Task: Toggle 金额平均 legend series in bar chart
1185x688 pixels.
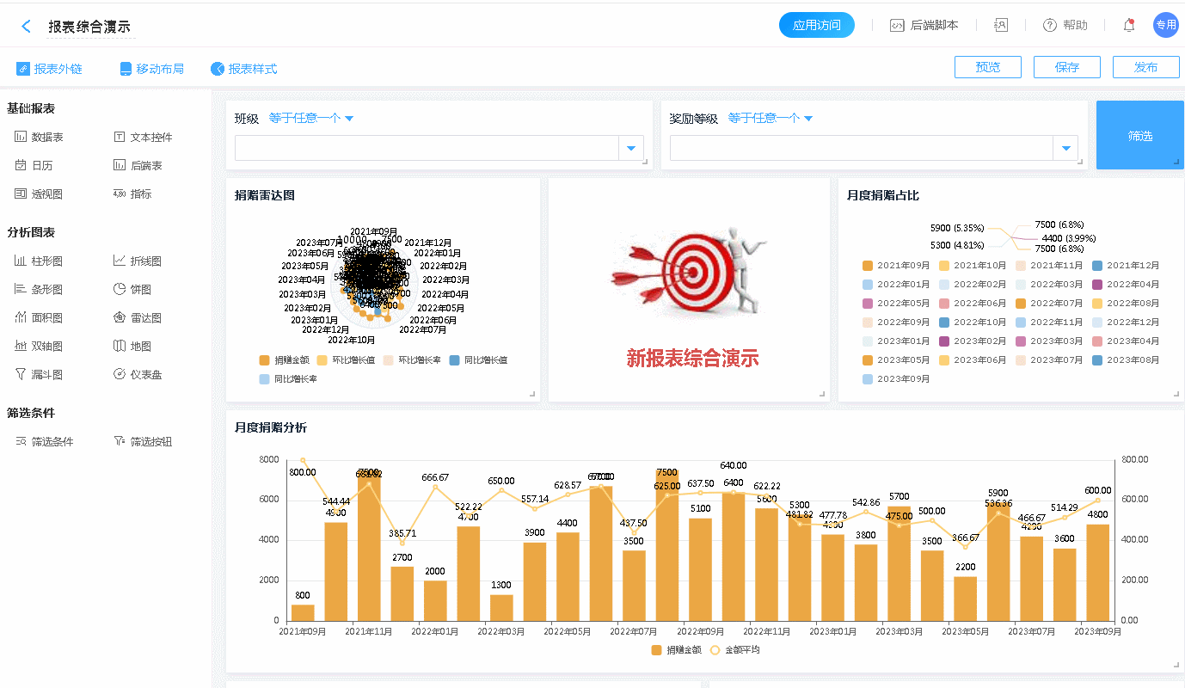Action: coord(736,650)
